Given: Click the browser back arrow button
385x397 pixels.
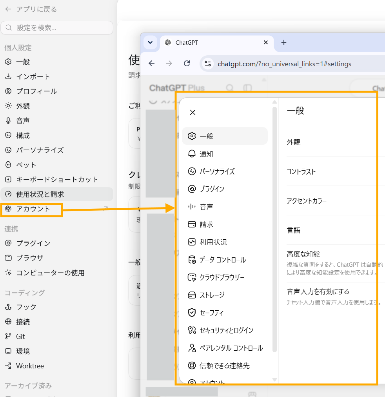Looking at the screenshot, I should (151, 63).
